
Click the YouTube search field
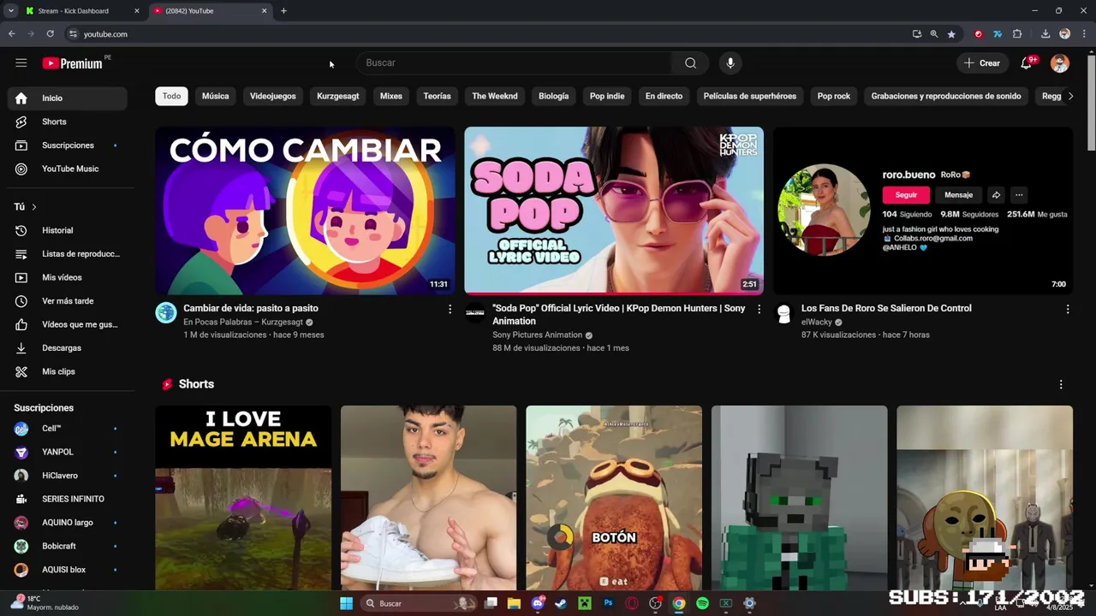coord(516,63)
